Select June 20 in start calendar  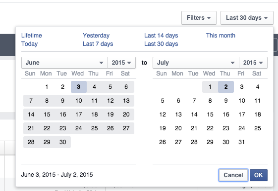(x=126, y=115)
